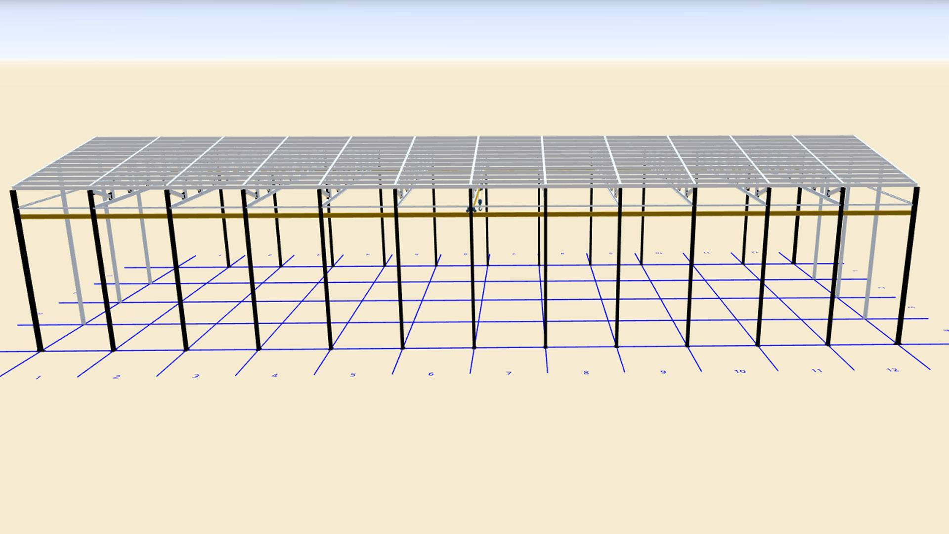This screenshot has width=949, height=534.
Task: Click grid axis label 3
Action: point(196,376)
